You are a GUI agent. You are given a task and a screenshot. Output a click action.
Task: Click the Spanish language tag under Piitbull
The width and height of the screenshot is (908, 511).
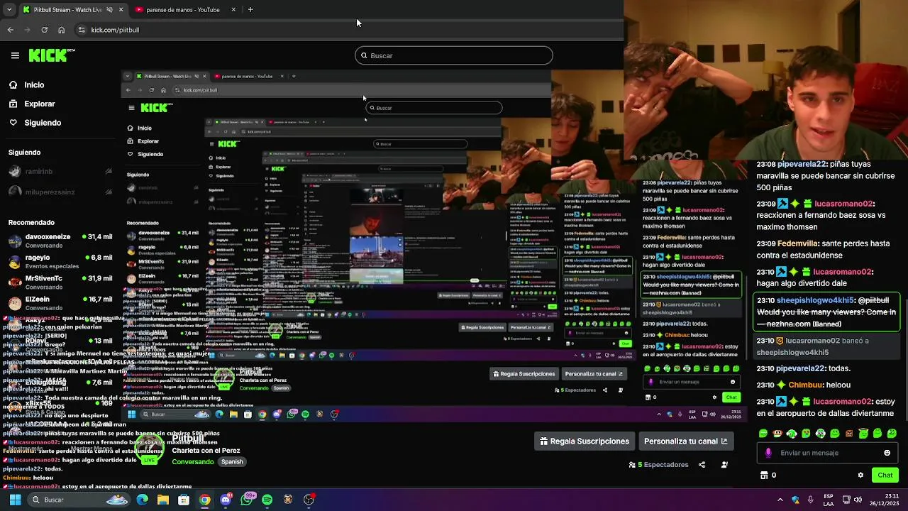[232, 461]
